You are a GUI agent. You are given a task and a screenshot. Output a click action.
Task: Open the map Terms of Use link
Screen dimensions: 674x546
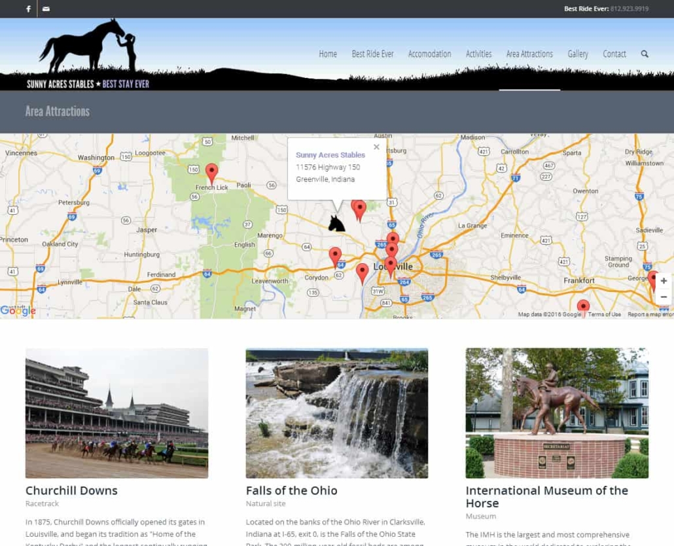[x=604, y=315]
